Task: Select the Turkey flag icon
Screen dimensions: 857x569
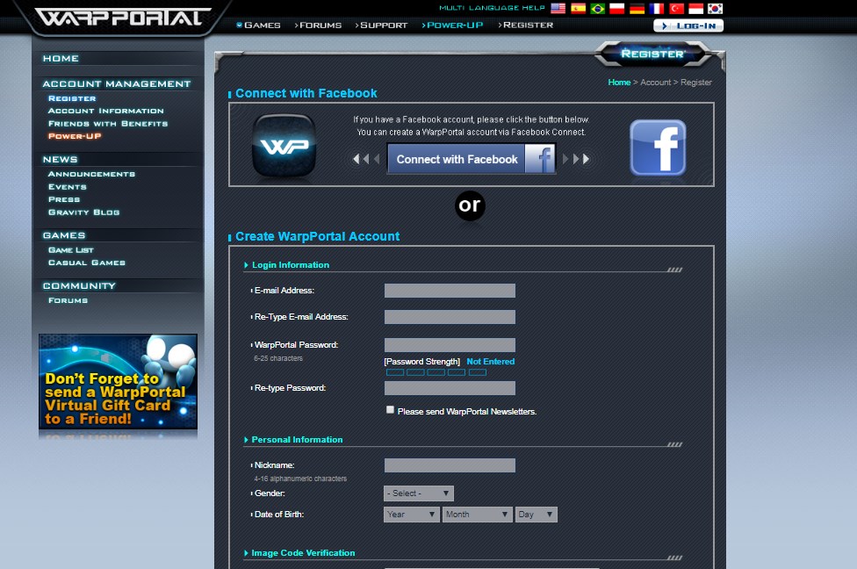Action: [x=675, y=8]
